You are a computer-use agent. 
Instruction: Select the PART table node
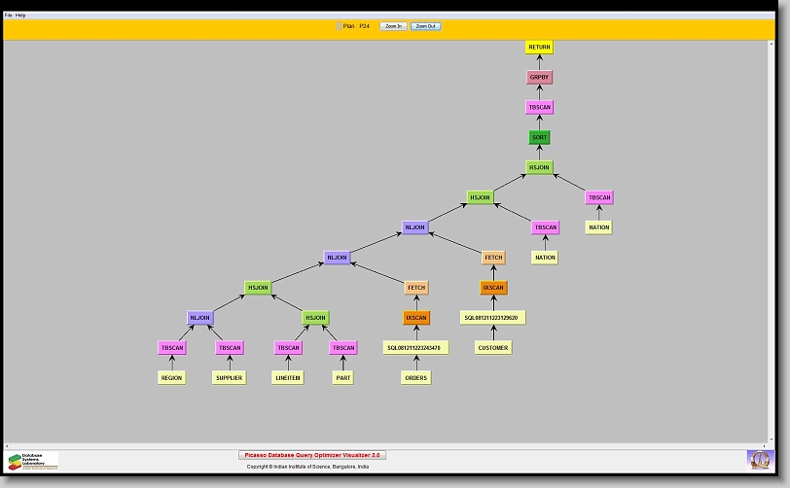pos(342,378)
